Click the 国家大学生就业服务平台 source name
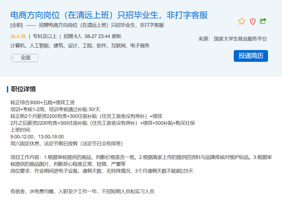 tap(240, 39)
